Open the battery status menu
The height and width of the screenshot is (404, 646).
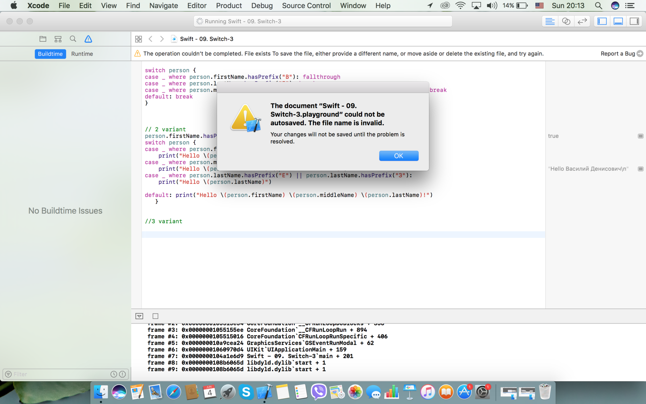click(515, 5)
